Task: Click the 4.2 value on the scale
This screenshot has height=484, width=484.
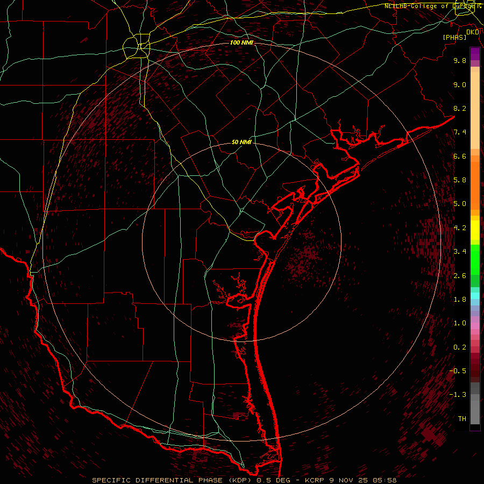Action: pos(460,228)
